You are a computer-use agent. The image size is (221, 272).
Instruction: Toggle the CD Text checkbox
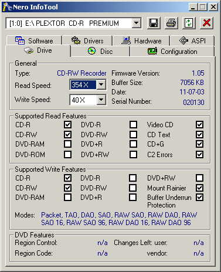[199, 134]
